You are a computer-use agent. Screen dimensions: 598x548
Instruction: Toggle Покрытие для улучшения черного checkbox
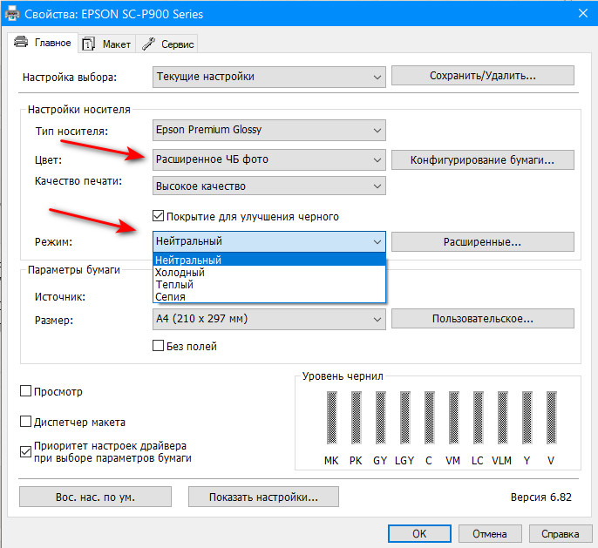tap(158, 216)
